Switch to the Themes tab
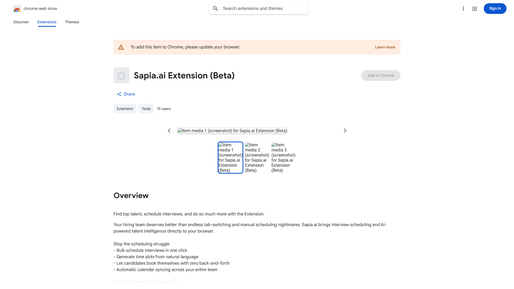The width and height of the screenshot is (514, 289). pos(72,22)
